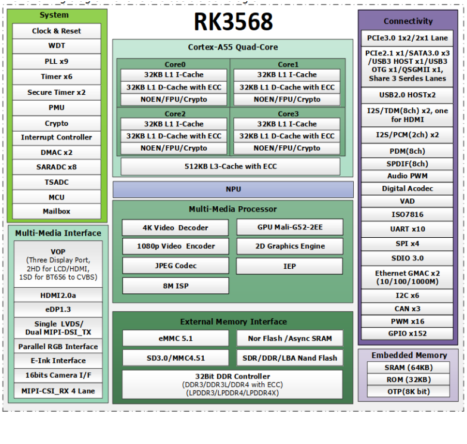
Task: Click the USB2.0 HOSTx2 block
Action: pyautogui.click(x=407, y=95)
